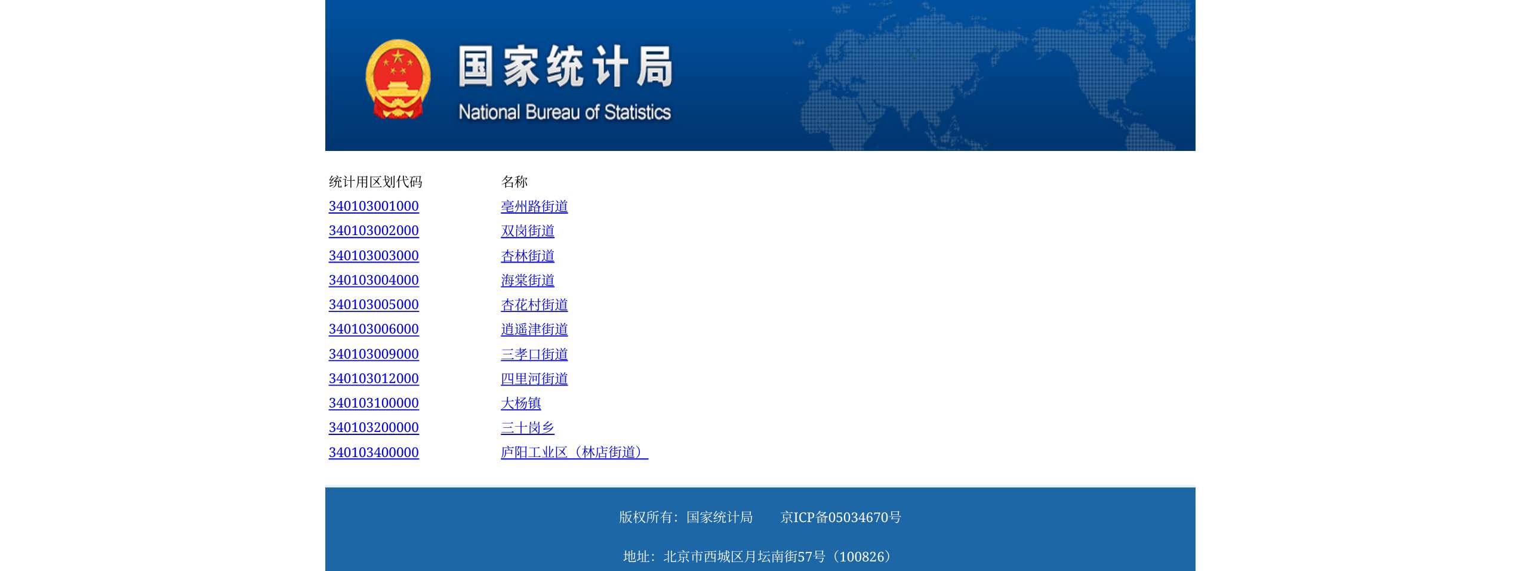
Task: Click code link 340103002000
Action: 374,231
